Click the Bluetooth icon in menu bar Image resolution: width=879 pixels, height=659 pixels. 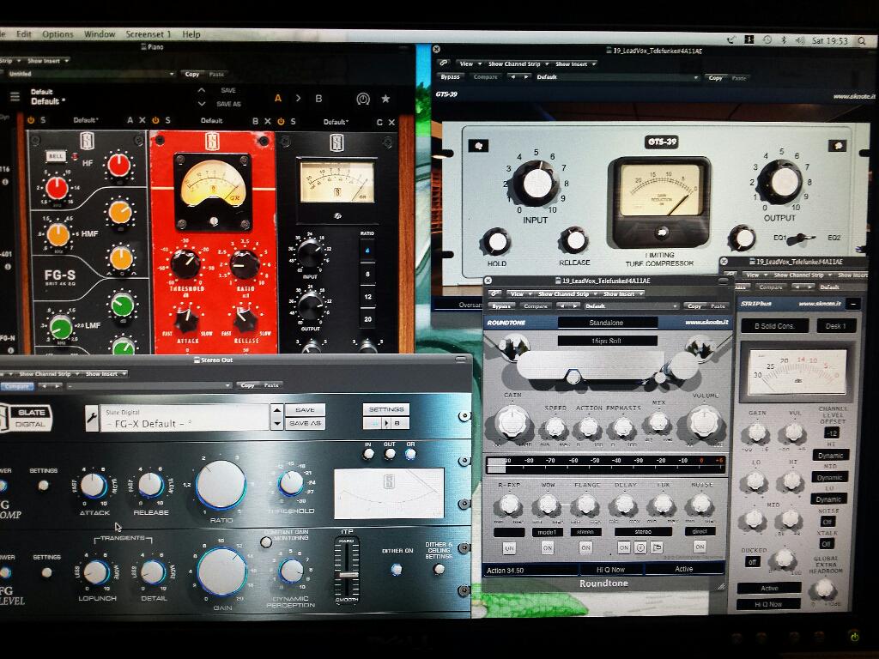pos(784,40)
